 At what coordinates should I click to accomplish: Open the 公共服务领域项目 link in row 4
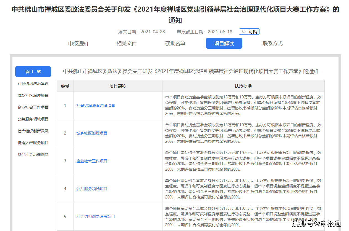92,189
